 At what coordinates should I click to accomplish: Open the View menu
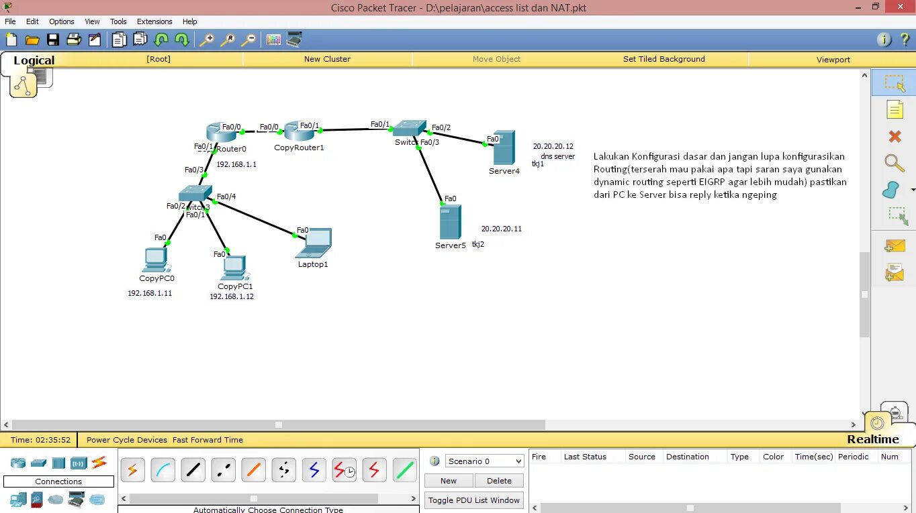[x=92, y=21]
